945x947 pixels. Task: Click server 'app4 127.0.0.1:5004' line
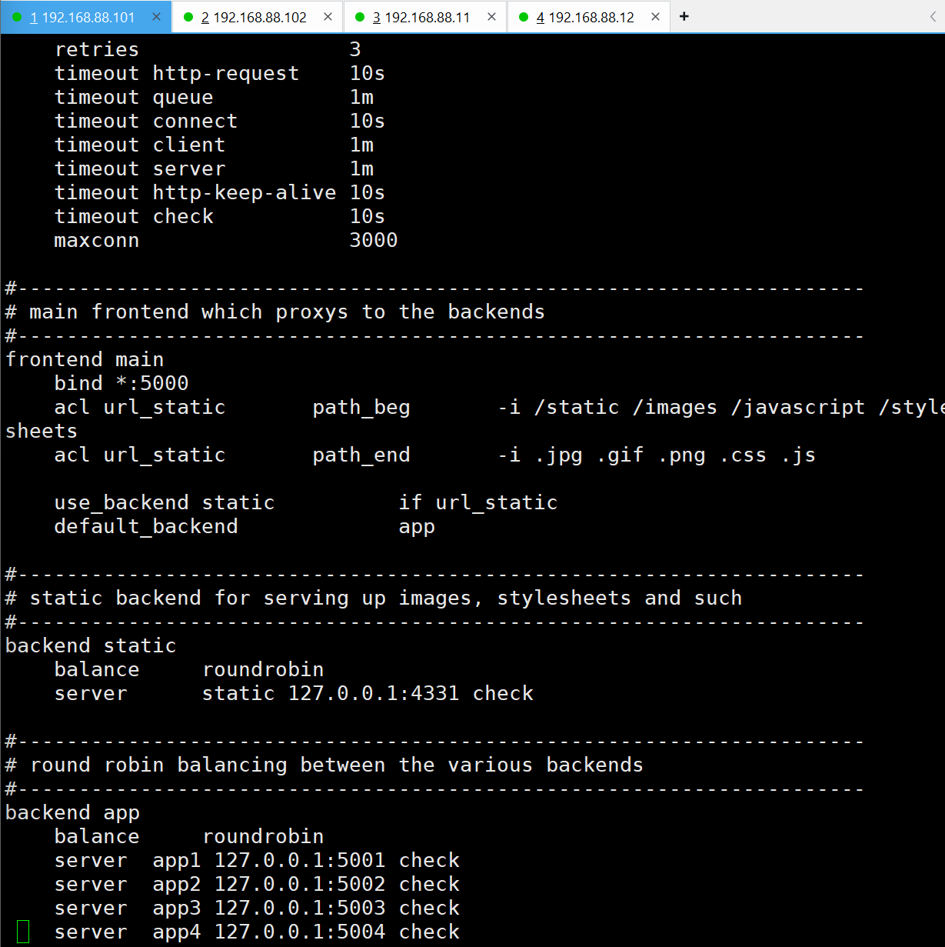pyautogui.click(x=257, y=932)
